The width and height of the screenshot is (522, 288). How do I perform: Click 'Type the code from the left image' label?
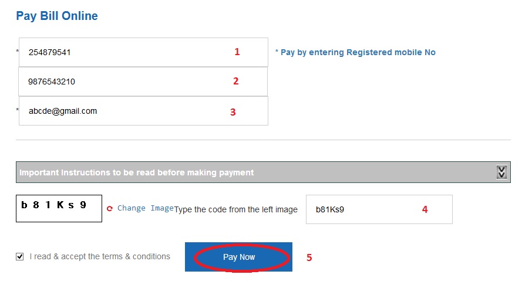[236, 209]
